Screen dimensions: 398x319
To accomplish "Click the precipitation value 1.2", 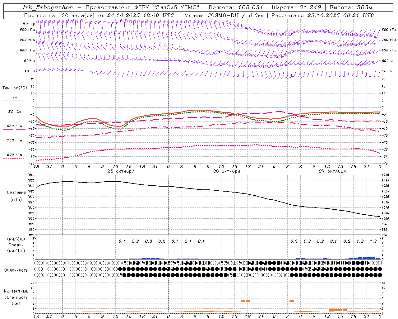I will point(373,241).
